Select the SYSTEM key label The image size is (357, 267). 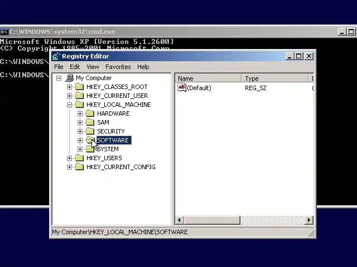coord(108,149)
